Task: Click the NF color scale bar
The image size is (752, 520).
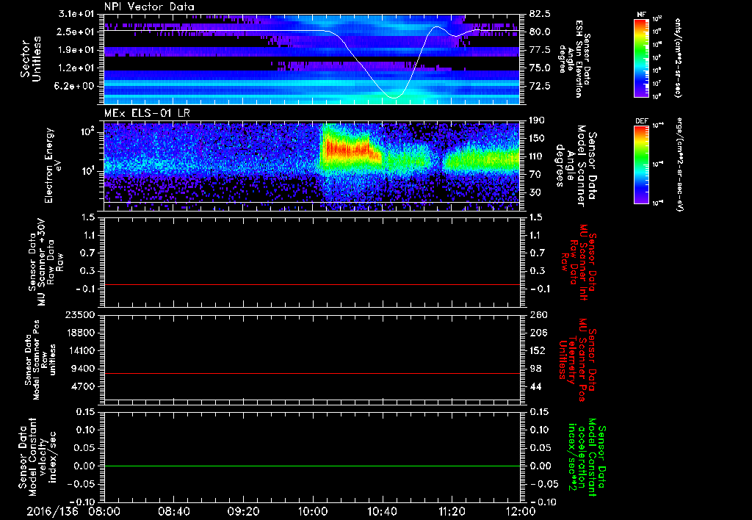Action: tap(641, 57)
